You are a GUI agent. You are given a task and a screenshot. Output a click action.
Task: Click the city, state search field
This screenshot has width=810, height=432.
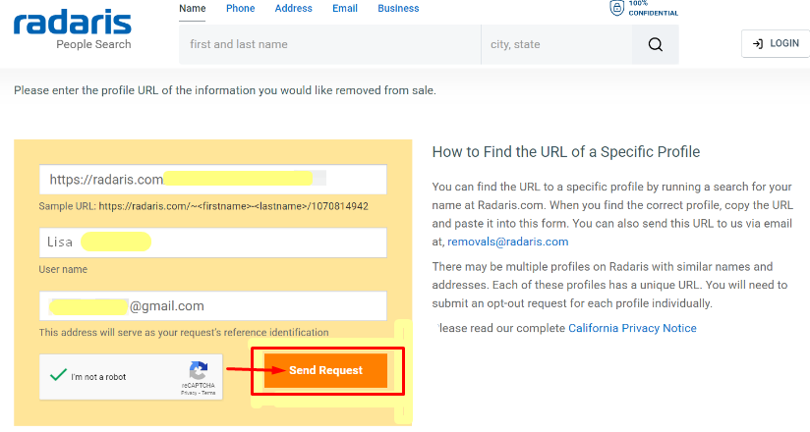(556, 44)
